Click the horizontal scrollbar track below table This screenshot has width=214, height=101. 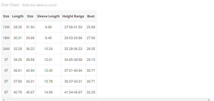pos(106,100)
